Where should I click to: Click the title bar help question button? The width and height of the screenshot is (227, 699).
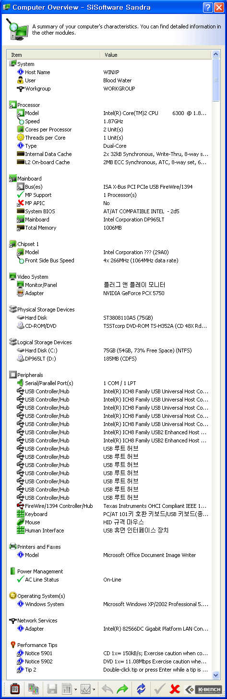pyautogui.click(x=208, y=7)
